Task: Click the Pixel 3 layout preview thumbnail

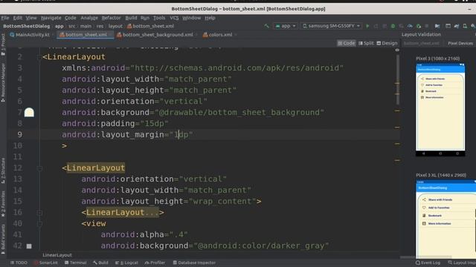Action: (440, 110)
